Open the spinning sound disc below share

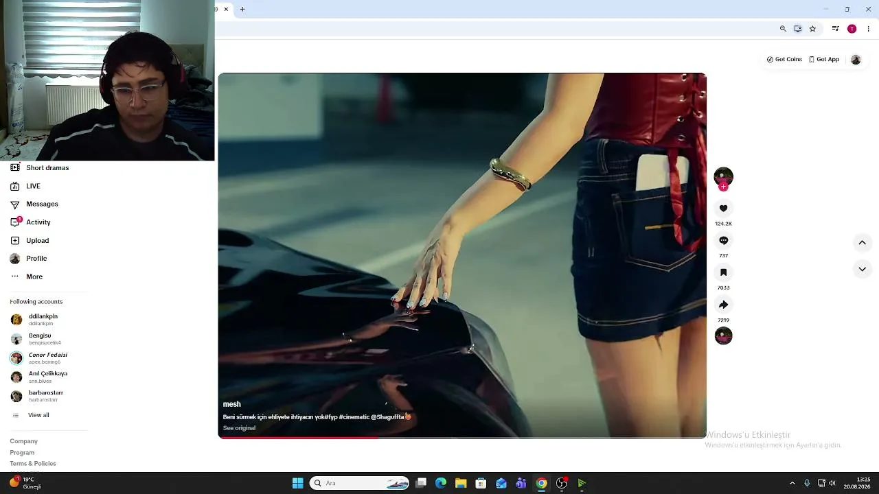coord(723,336)
